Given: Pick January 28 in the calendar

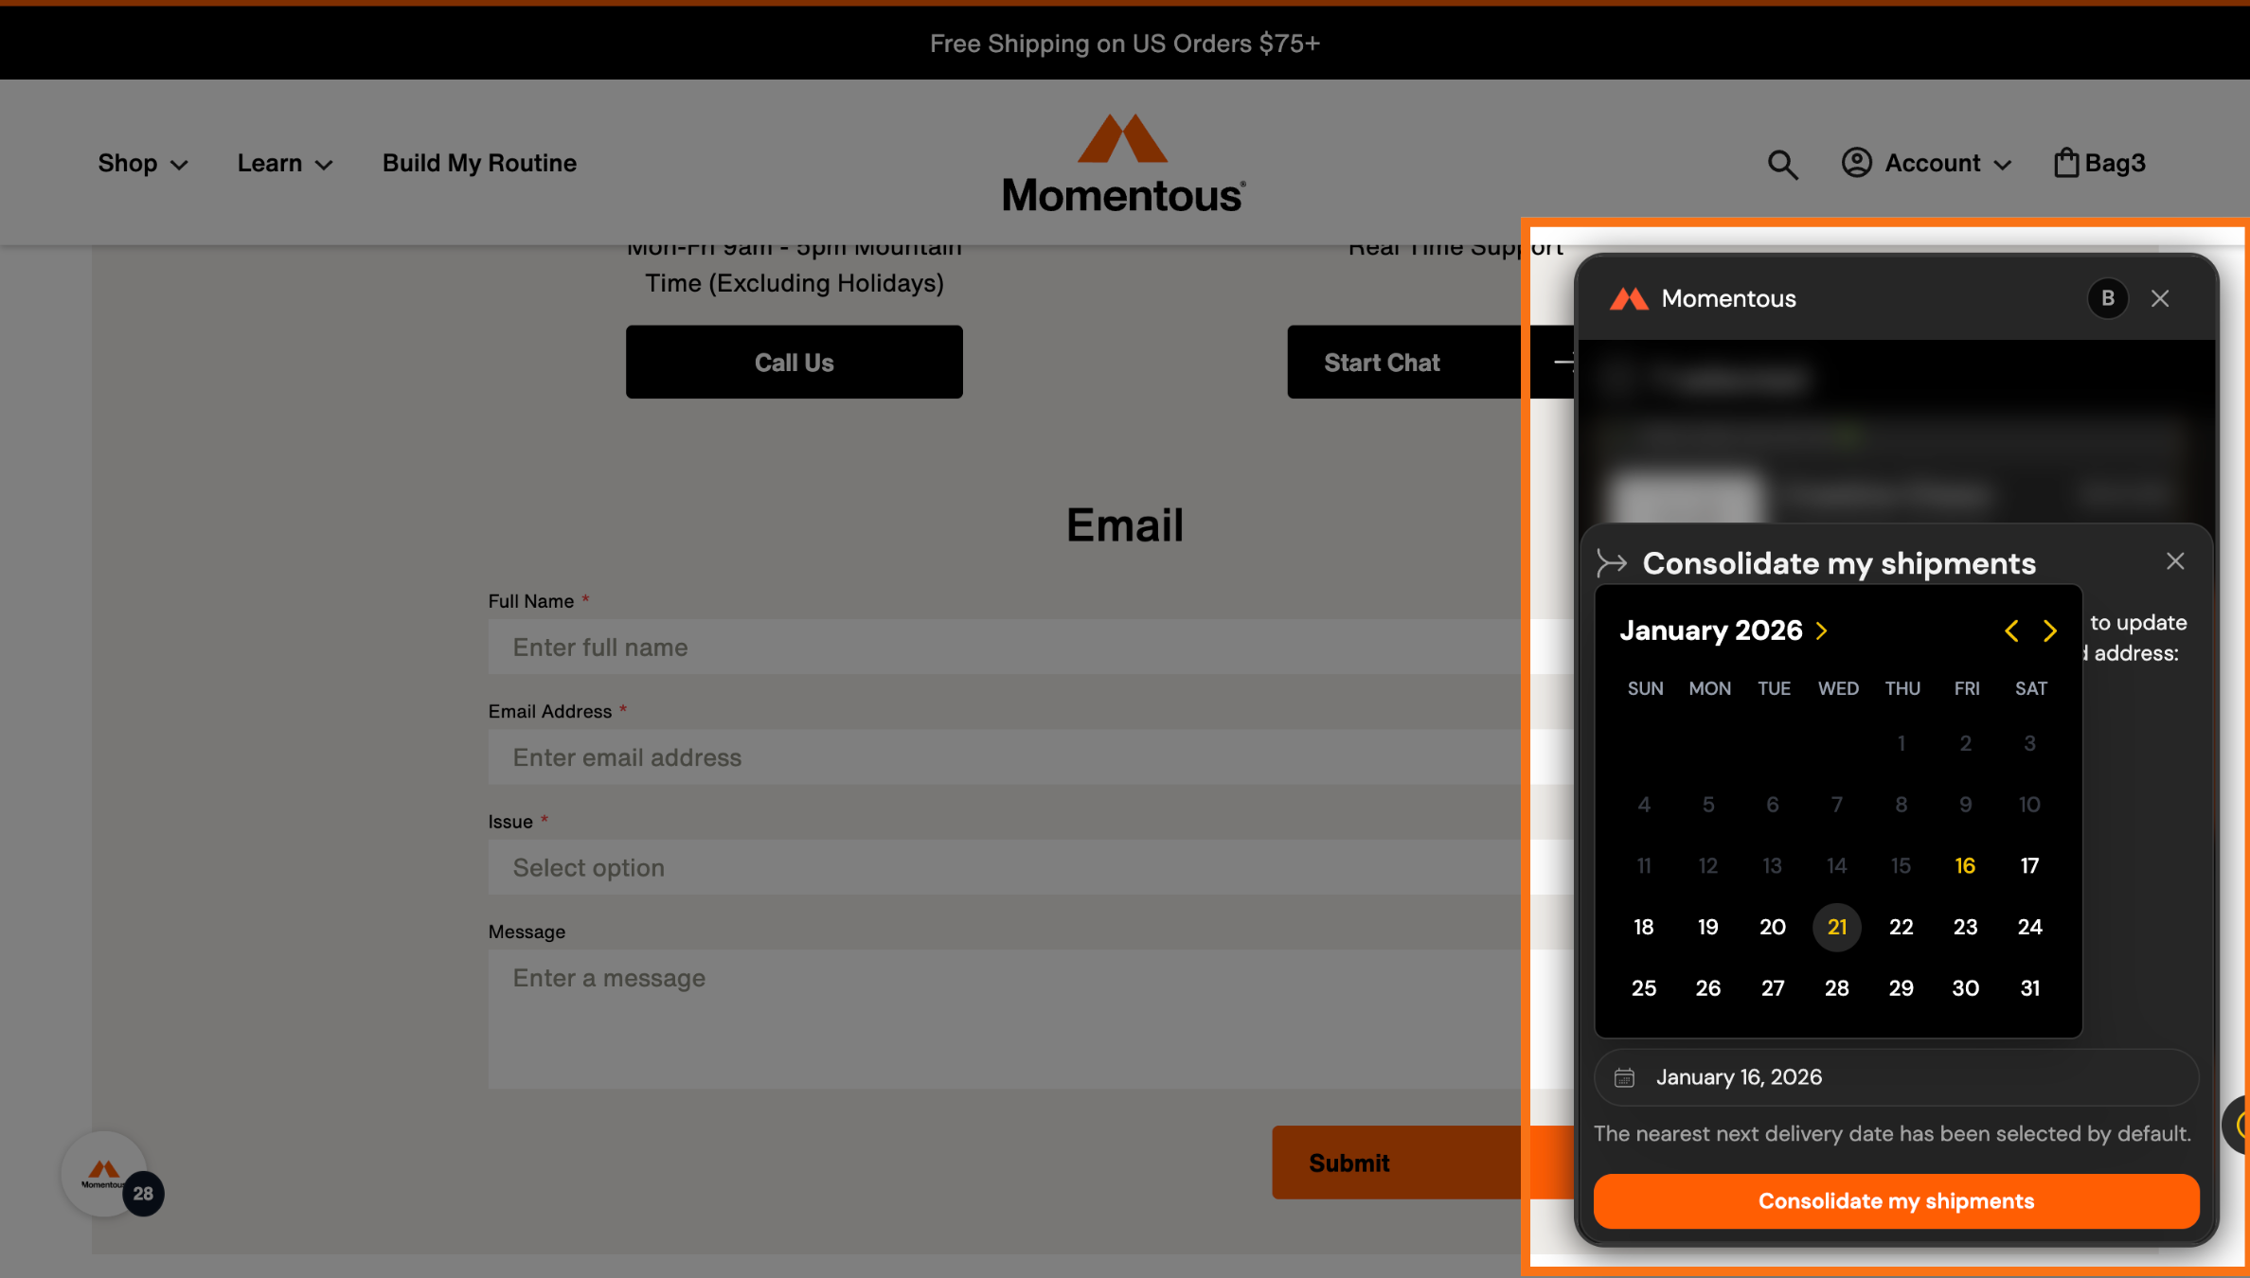Looking at the screenshot, I should click(x=1836, y=988).
